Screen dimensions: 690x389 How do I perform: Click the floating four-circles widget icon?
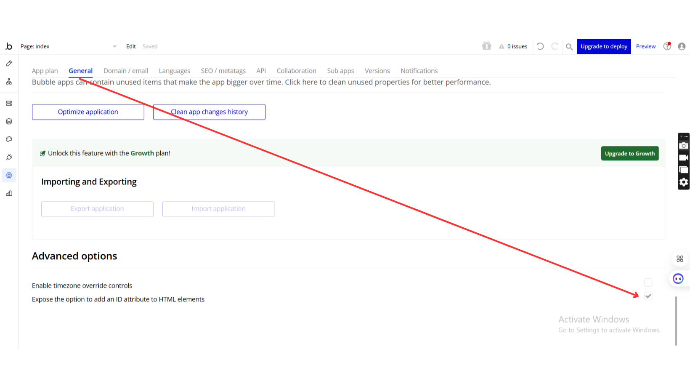point(680,259)
